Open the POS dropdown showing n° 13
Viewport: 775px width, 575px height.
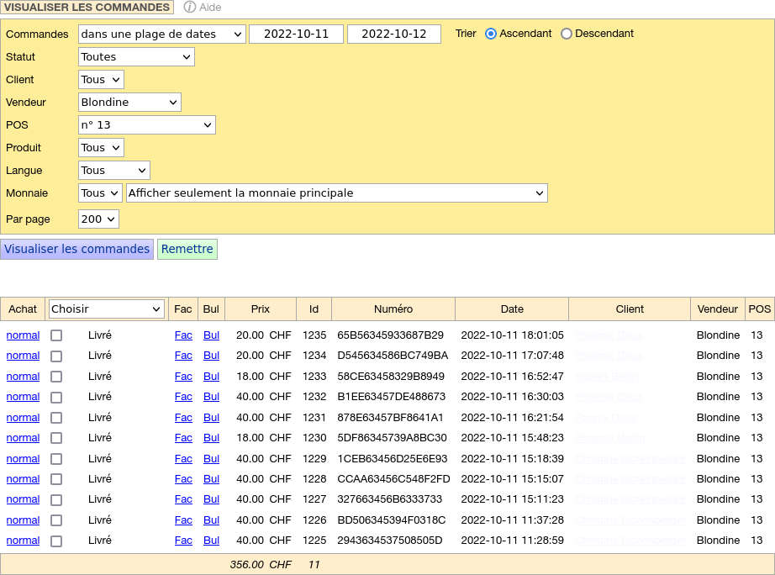point(147,125)
